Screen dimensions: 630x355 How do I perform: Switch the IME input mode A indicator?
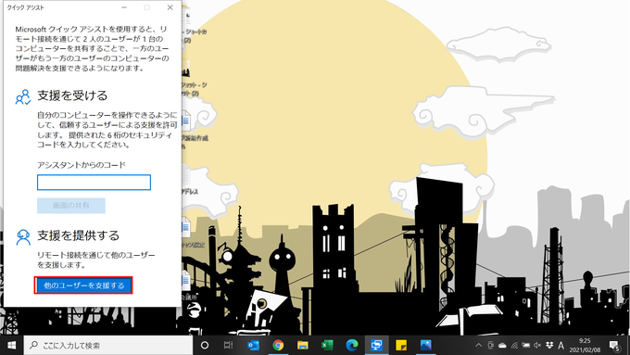pos(561,345)
